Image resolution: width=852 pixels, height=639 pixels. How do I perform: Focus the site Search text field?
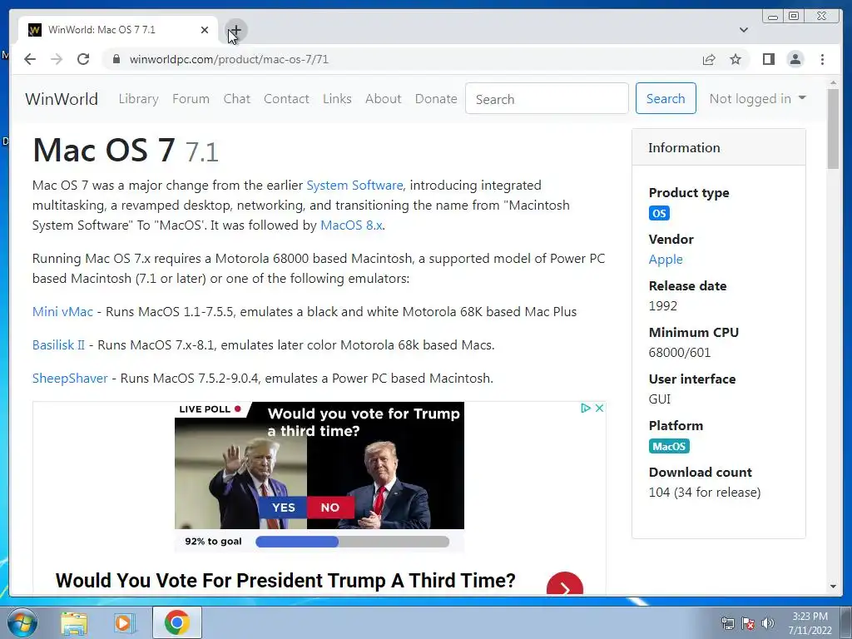pos(547,99)
